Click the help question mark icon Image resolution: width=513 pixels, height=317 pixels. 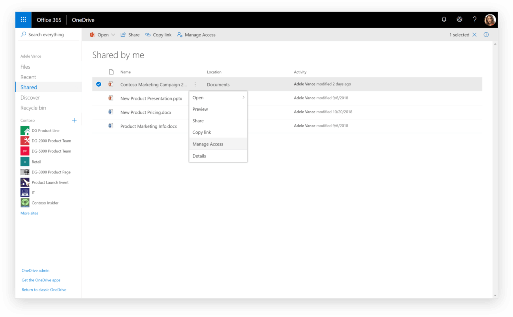(x=475, y=20)
